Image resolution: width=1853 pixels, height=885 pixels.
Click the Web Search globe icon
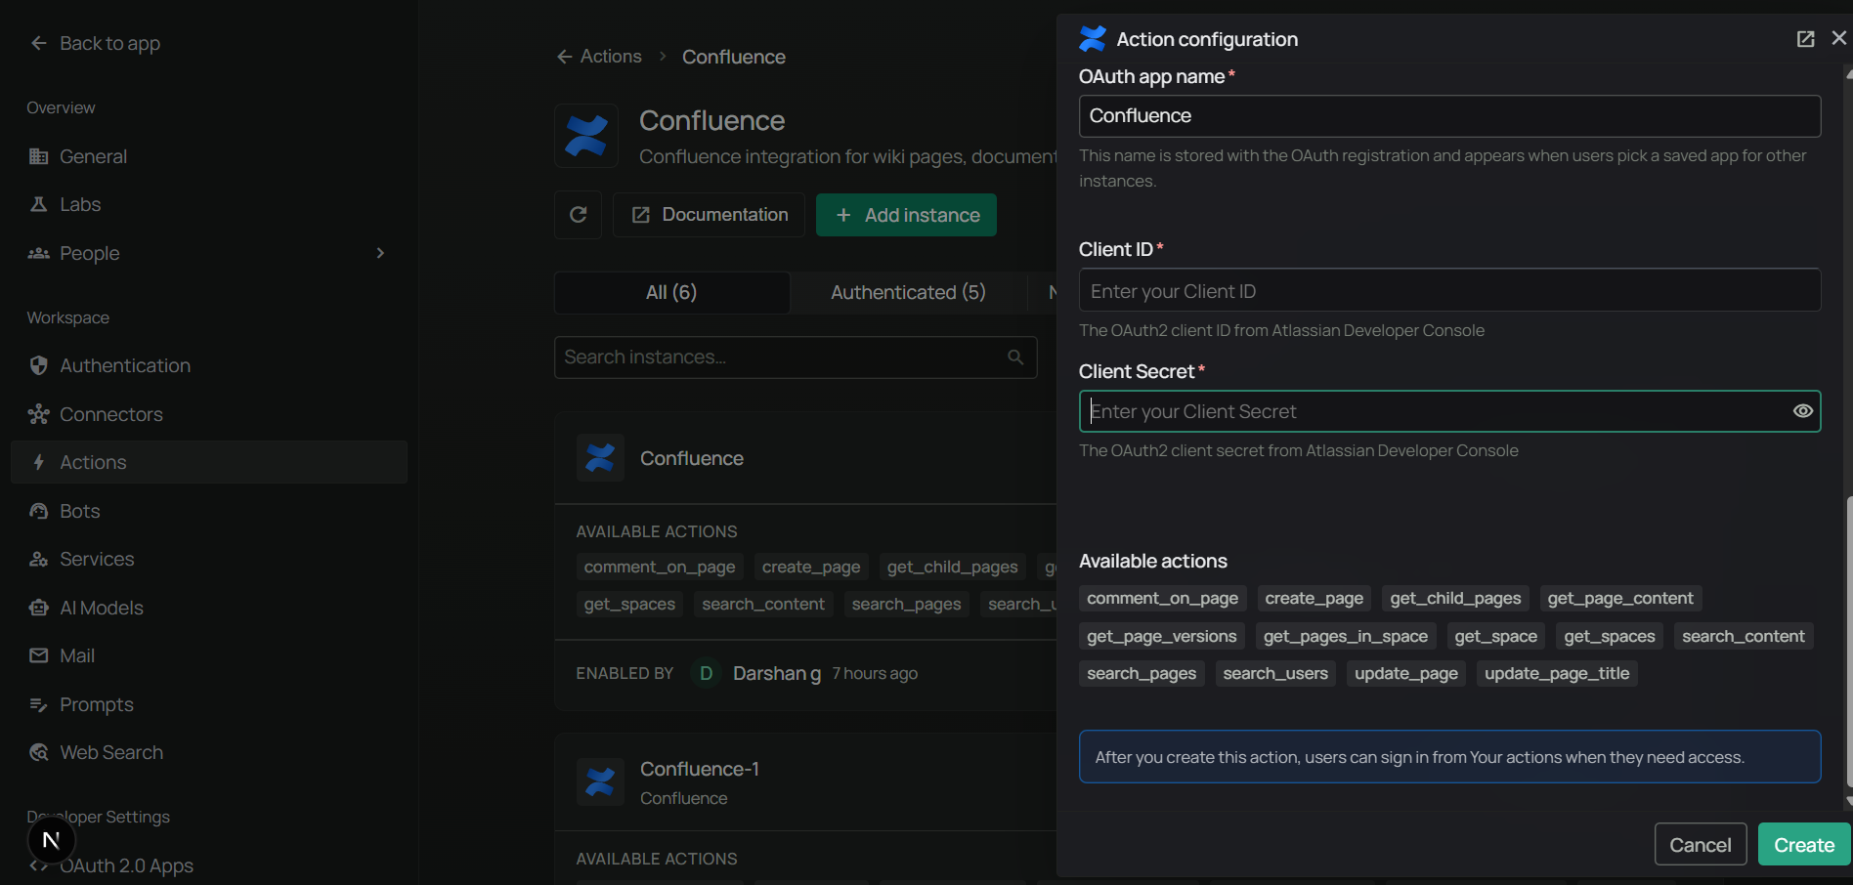coord(39,752)
